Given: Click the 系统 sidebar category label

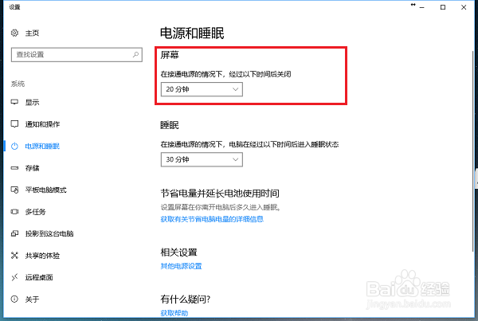Looking at the screenshot, I should tap(18, 84).
